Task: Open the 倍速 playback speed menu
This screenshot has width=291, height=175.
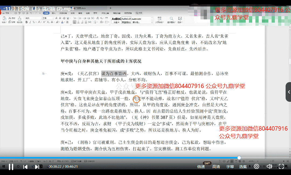Action: 201,167
